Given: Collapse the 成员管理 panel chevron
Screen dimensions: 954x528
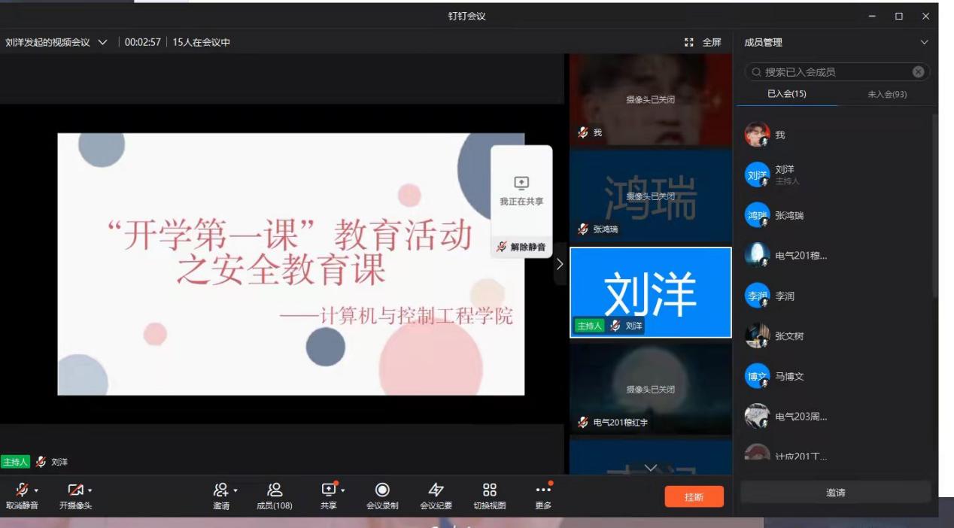Looking at the screenshot, I should click(925, 42).
